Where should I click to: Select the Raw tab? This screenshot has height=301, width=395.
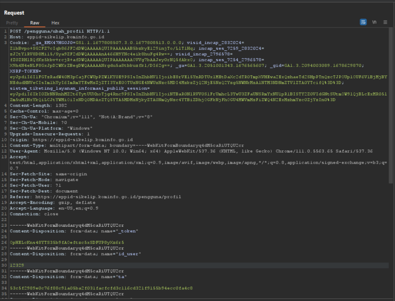click(x=35, y=23)
